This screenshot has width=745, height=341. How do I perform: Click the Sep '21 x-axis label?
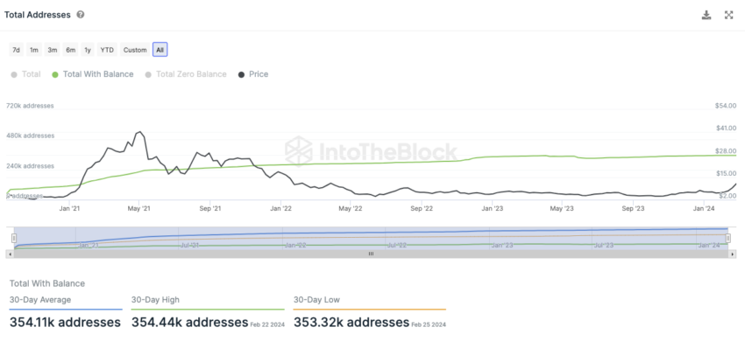tap(210, 208)
